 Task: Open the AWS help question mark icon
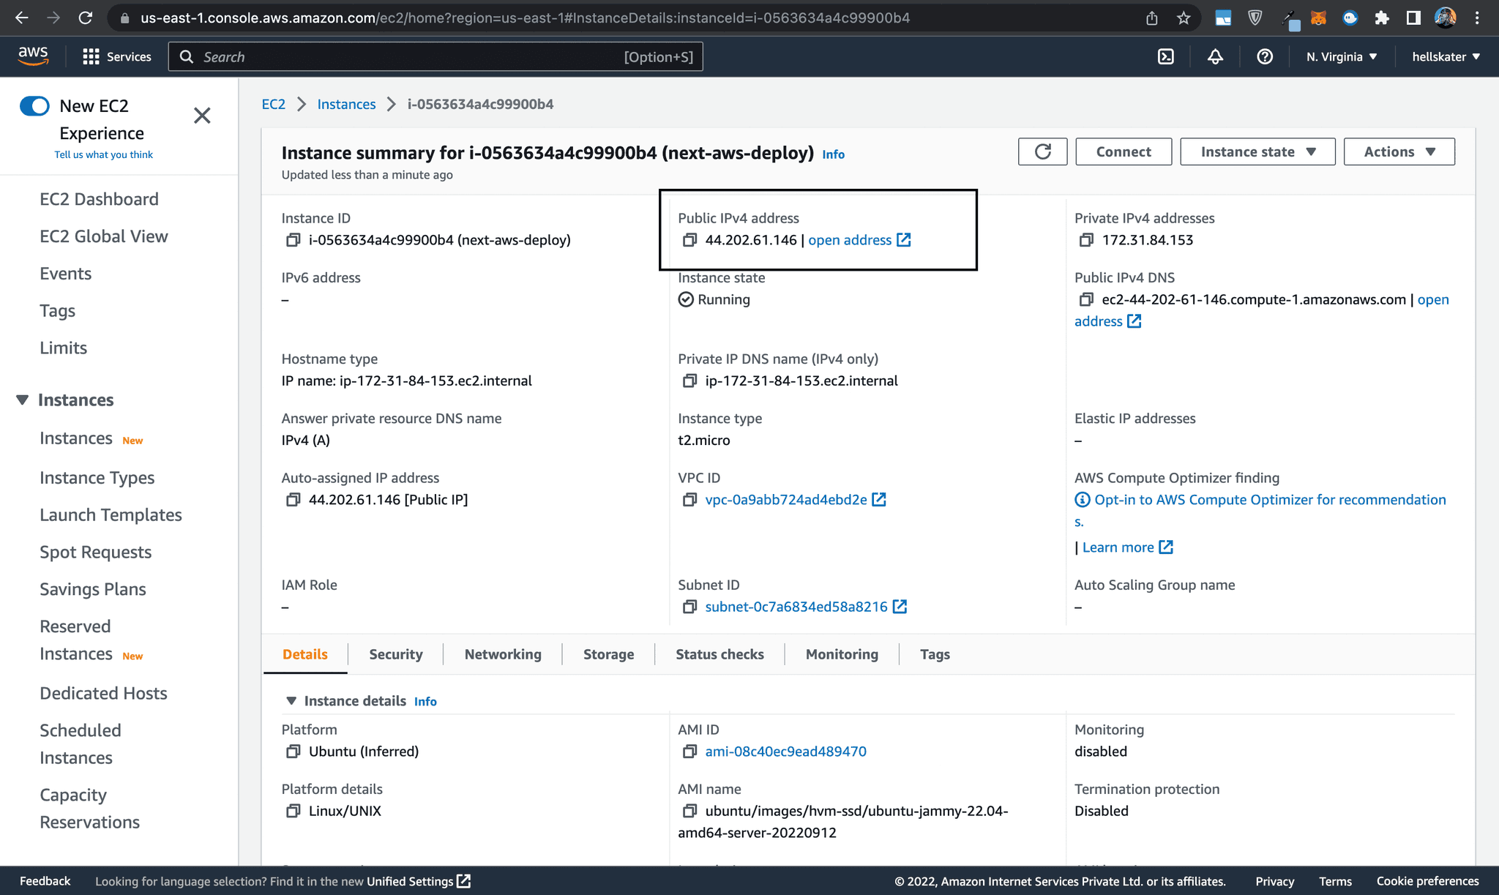pos(1264,56)
